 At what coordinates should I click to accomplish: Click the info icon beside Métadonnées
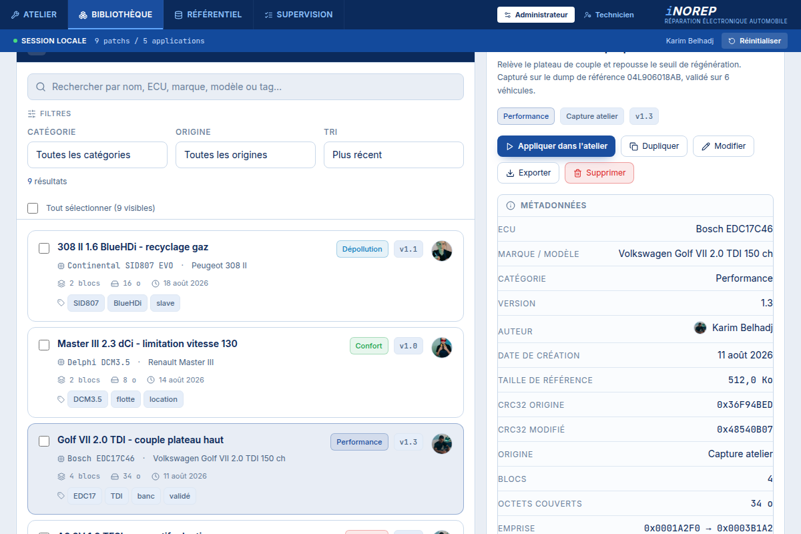pos(511,206)
